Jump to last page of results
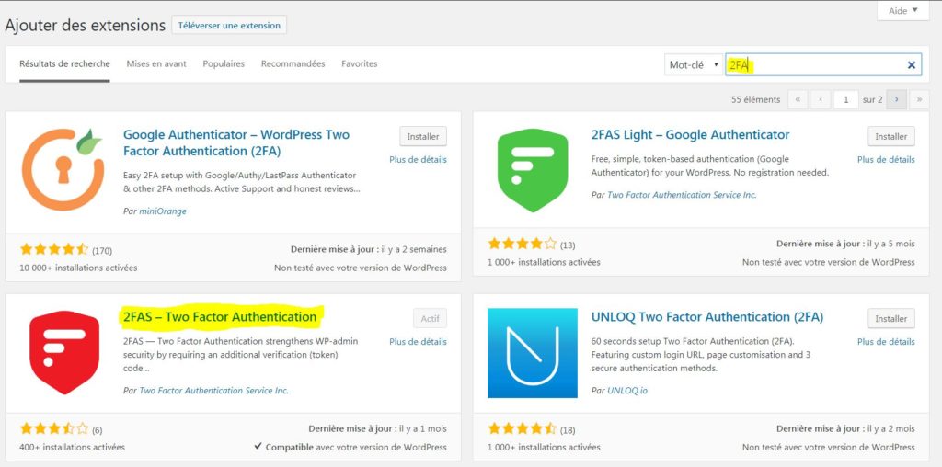The width and height of the screenshot is (942, 467). (x=919, y=99)
